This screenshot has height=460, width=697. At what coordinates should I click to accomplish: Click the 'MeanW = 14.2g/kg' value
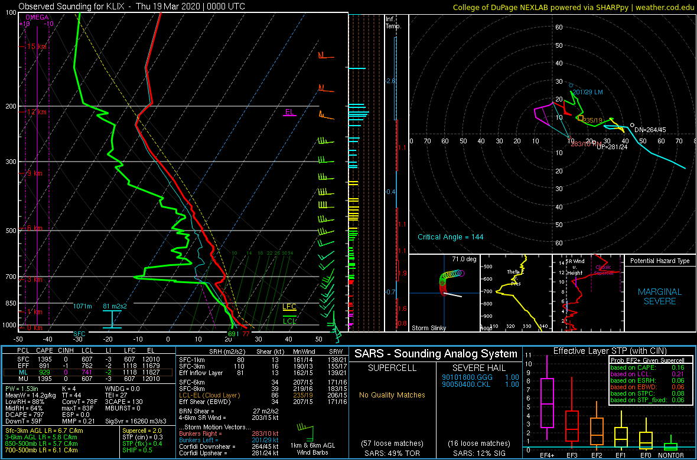click(x=30, y=396)
